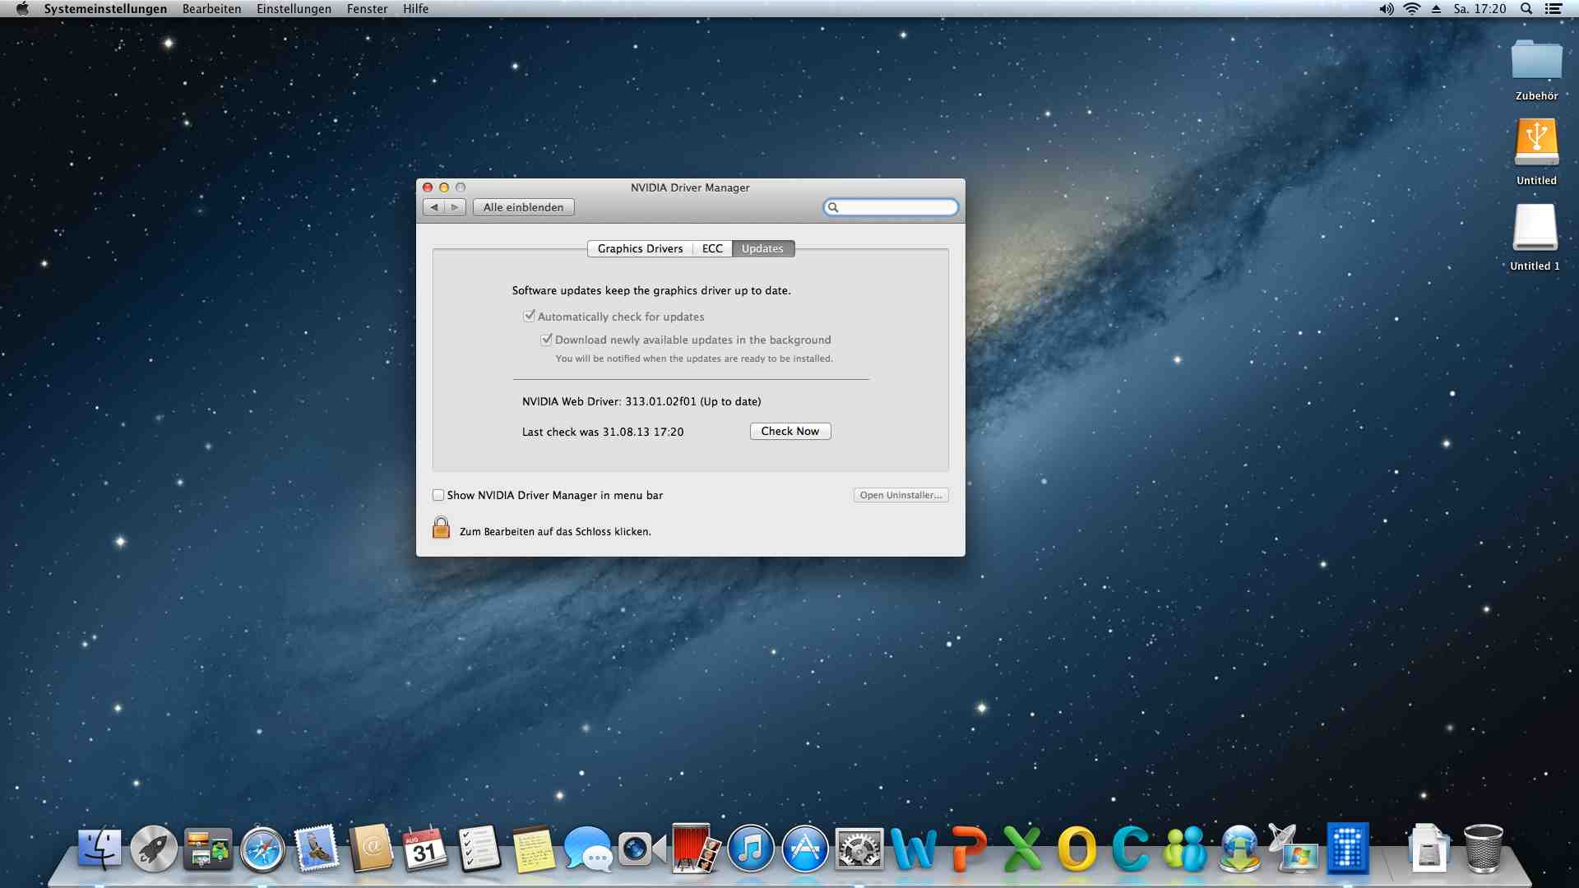
Task: Toggle Automatically check for updates checkbox
Action: (530, 316)
